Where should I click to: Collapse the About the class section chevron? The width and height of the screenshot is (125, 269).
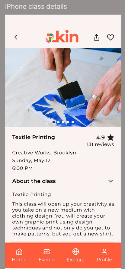(x=111, y=181)
